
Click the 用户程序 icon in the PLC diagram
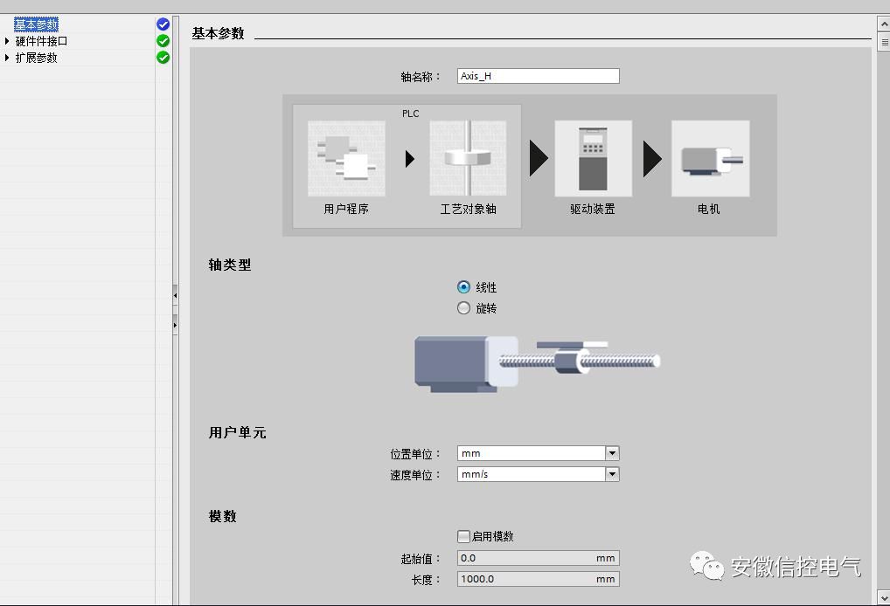[345, 159]
